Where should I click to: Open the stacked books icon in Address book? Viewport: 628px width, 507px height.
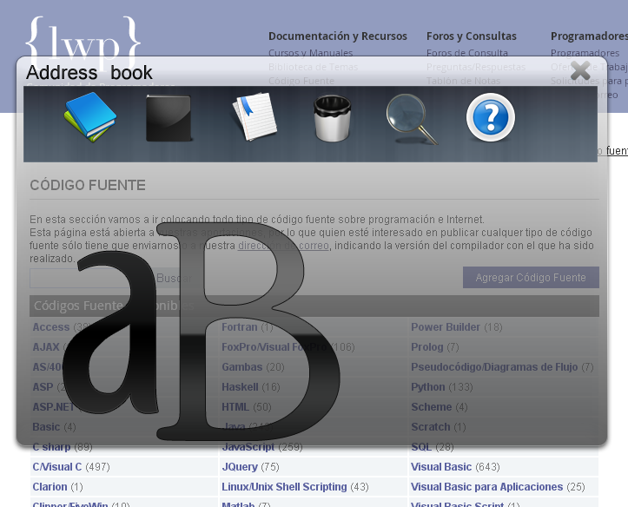pyautogui.click(x=90, y=117)
